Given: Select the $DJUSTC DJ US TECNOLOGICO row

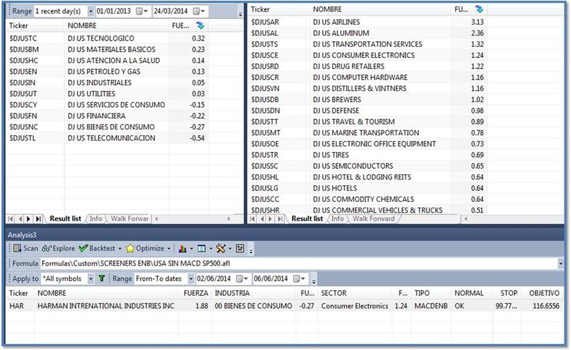Looking at the screenshot, I should [x=107, y=39].
